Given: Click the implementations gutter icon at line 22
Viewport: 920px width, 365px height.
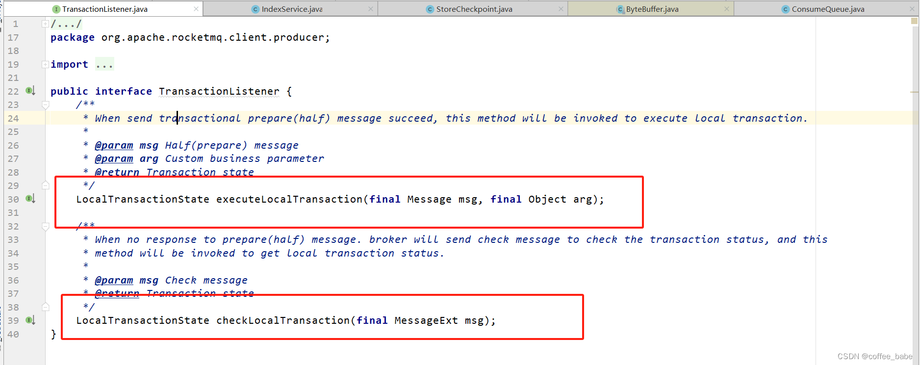Looking at the screenshot, I should [30, 91].
